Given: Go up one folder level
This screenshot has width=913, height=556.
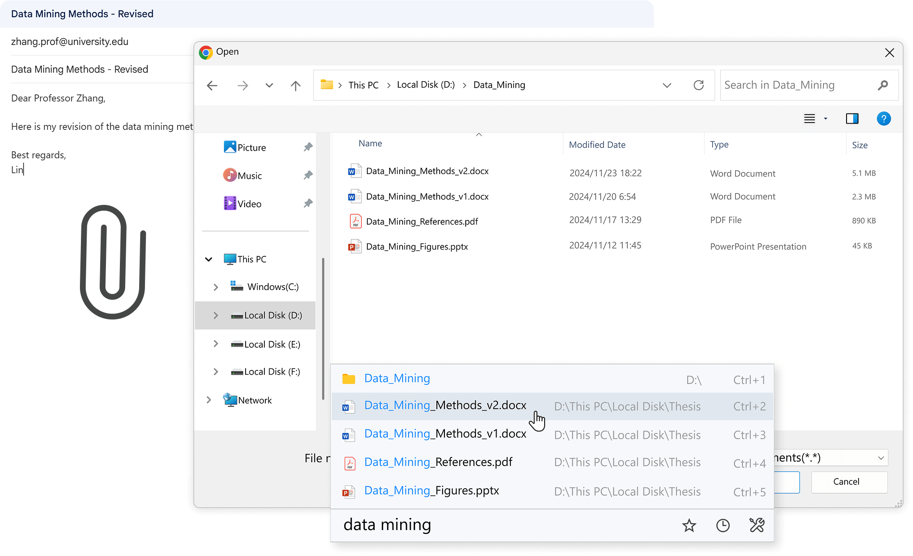Looking at the screenshot, I should 296,86.
